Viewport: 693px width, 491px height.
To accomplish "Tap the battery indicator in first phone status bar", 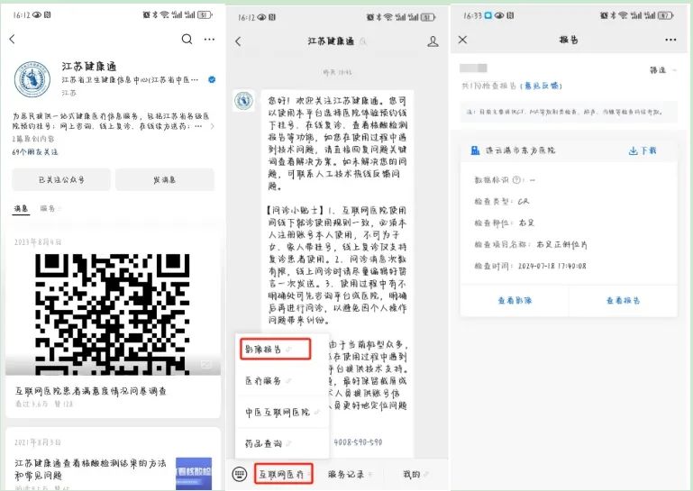I will tap(205, 15).
